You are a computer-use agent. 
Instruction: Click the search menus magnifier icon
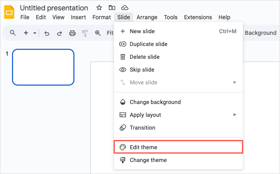pyautogui.click(x=12, y=33)
